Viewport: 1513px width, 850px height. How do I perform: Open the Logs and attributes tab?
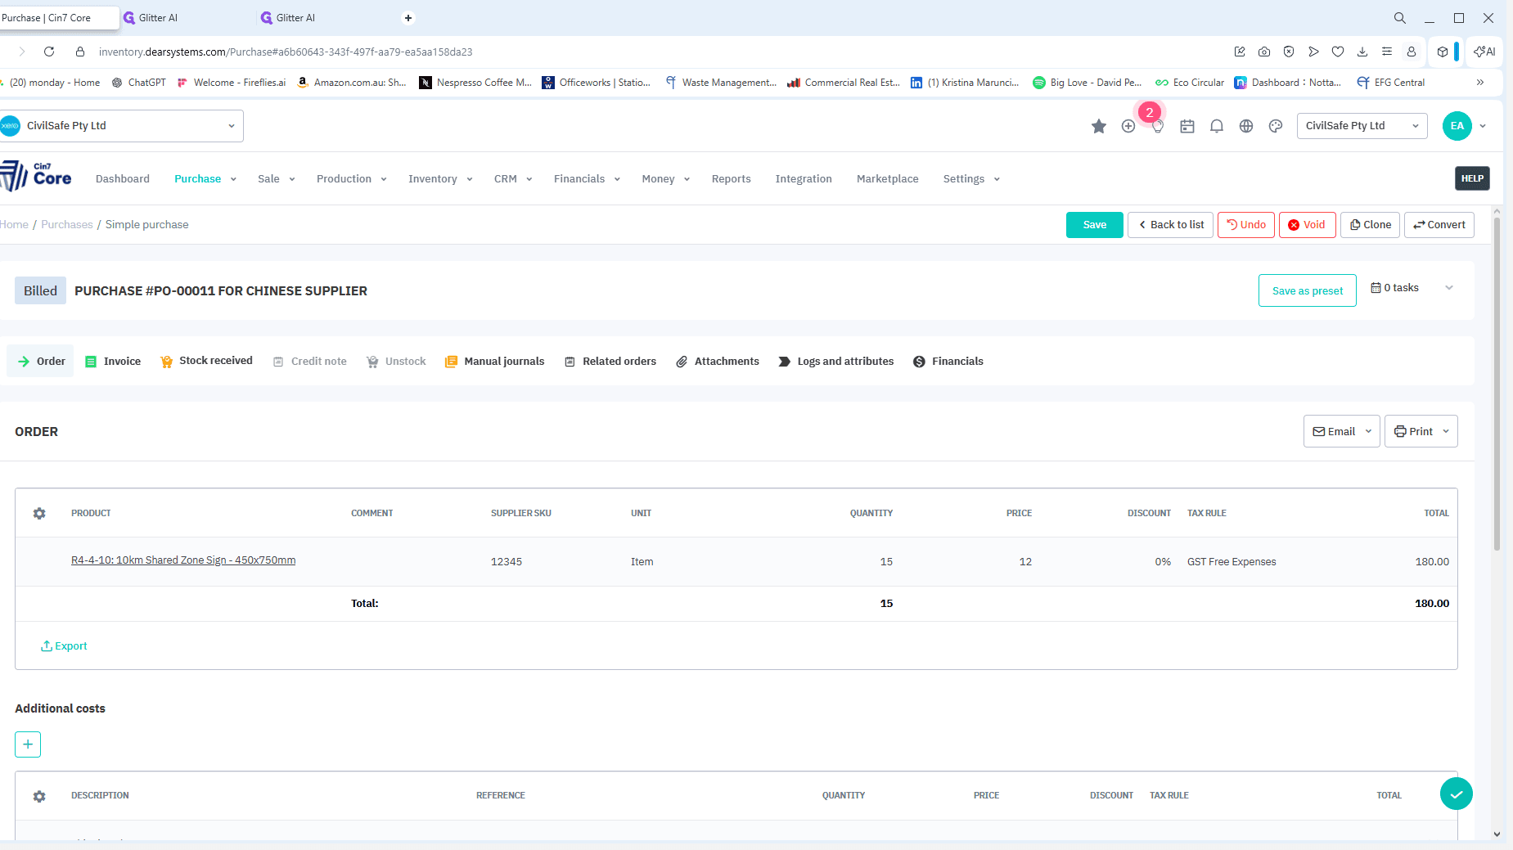click(835, 362)
